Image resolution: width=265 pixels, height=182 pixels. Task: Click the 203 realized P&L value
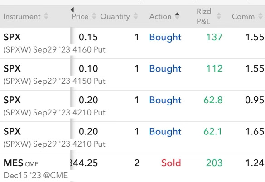pyautogui.click(x=214, y=163)
